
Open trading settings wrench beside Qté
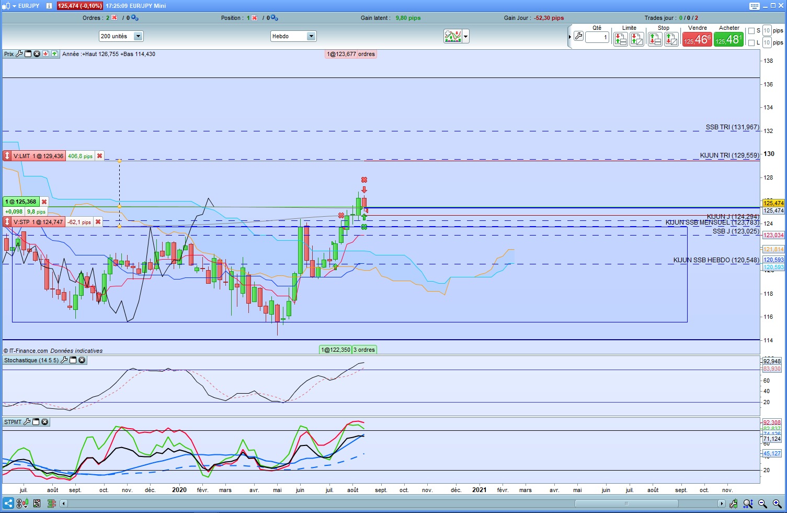pos(578,36)
